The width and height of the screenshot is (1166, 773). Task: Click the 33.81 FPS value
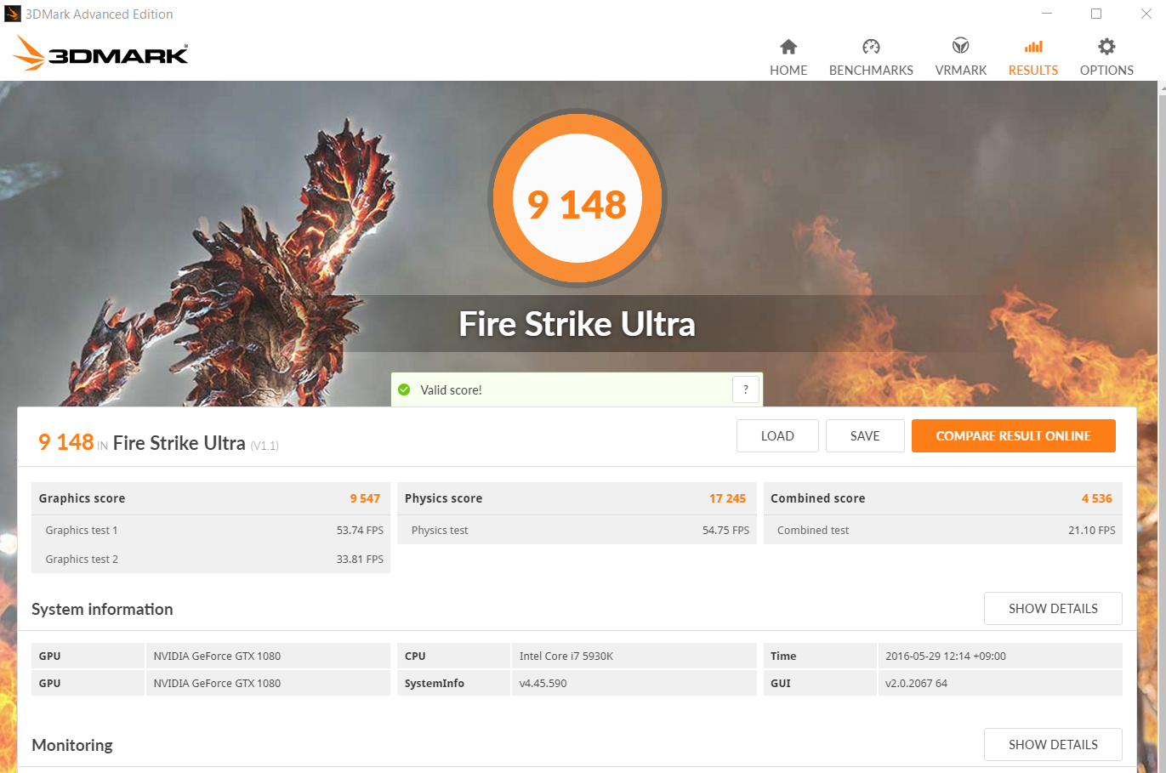pos(360,559)
